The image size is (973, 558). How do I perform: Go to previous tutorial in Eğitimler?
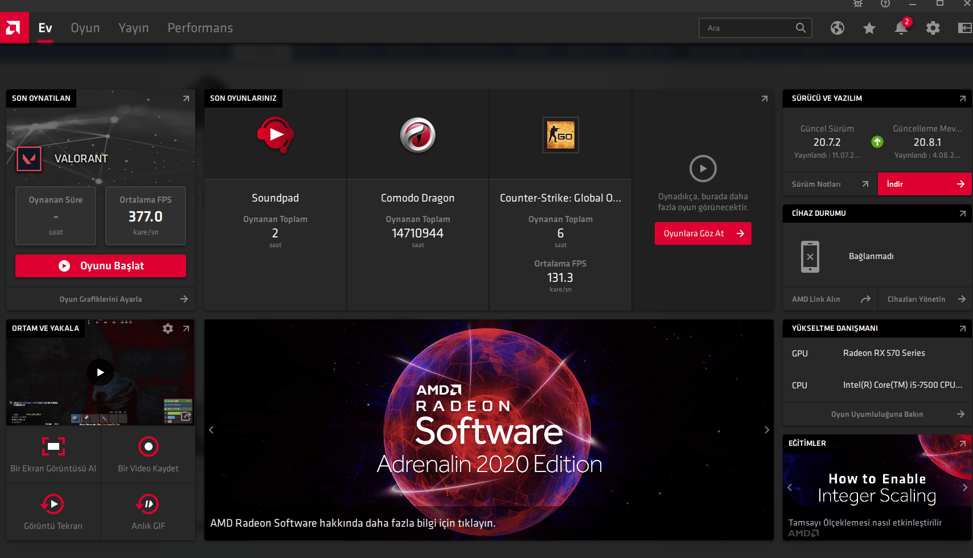(x=790, y=487)
